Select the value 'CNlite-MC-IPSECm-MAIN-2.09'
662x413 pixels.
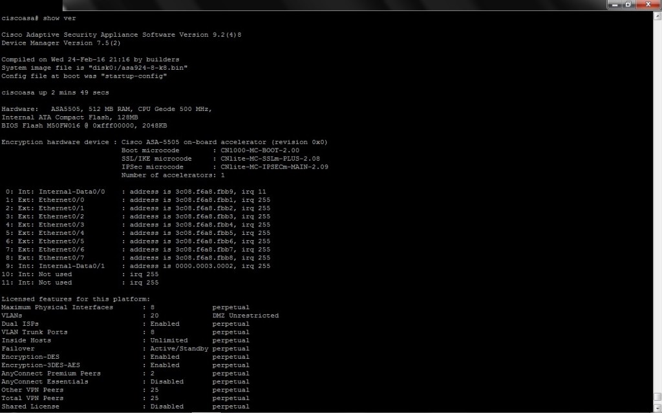pyautogui.click(x=274, y=167)
